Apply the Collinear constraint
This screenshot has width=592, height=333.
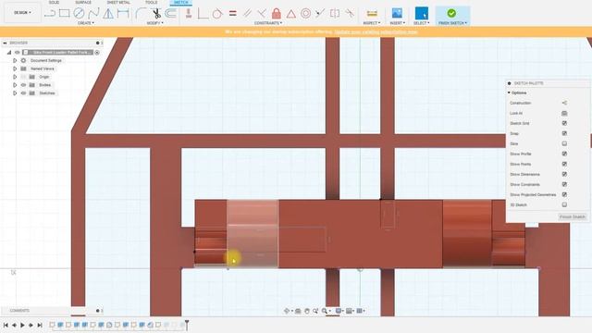click(320, 14)
